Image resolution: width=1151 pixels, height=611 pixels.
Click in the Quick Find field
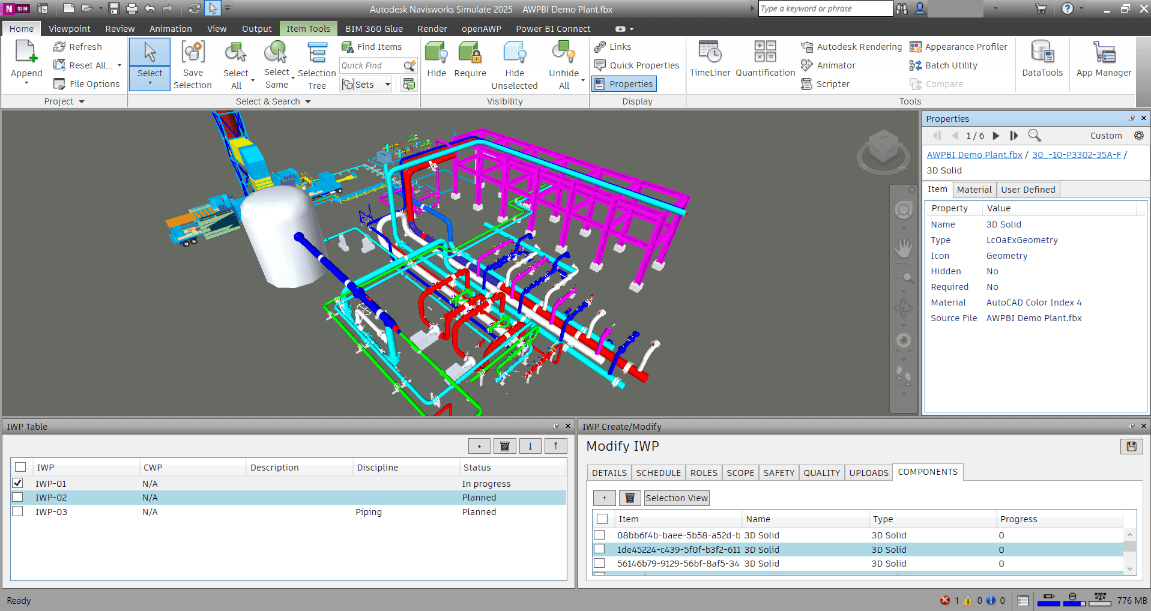click(x=370, y=65)
